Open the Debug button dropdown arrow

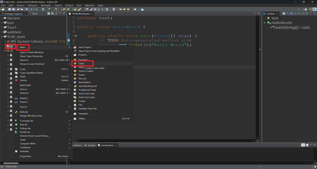click(40, 9)
